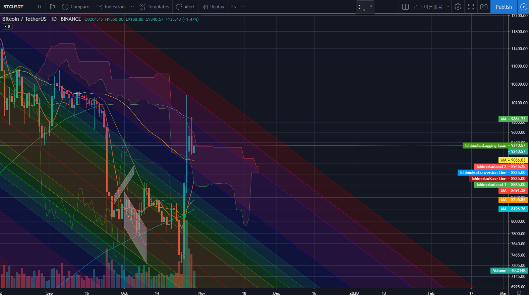This screenshot has width=529, height=295.
Task: Open the floating drawing toolbar lines icon
Action: coord(368,7)
